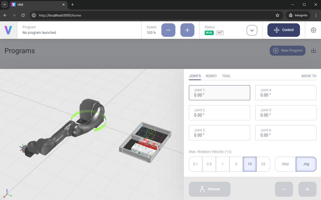This screenshot has height=200, width=321.
Task: Click the purple V logo icon
Action: pos(8,30)
